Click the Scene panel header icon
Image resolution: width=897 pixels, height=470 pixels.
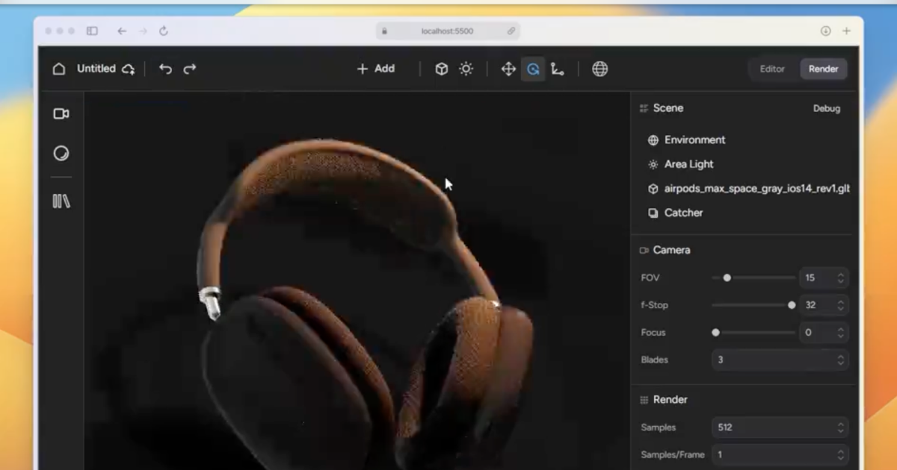pos(644,108)
